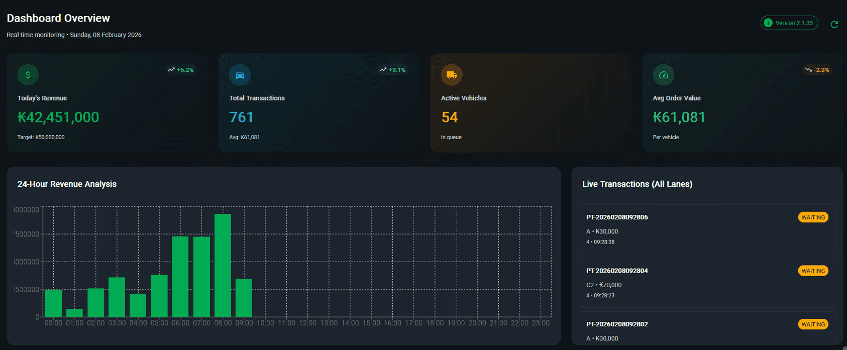
Task: Click the Dashboard Overview title
Action: [58, 18]
